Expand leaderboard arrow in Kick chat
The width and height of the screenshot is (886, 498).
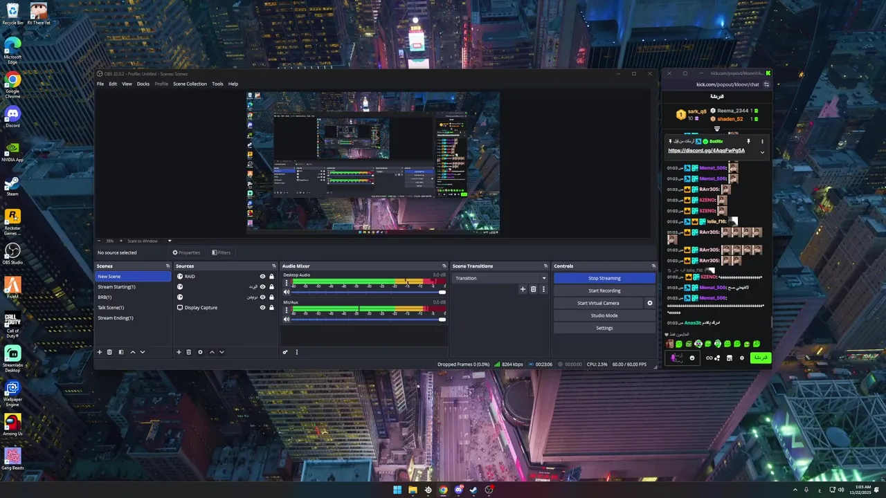click(716, 129)
